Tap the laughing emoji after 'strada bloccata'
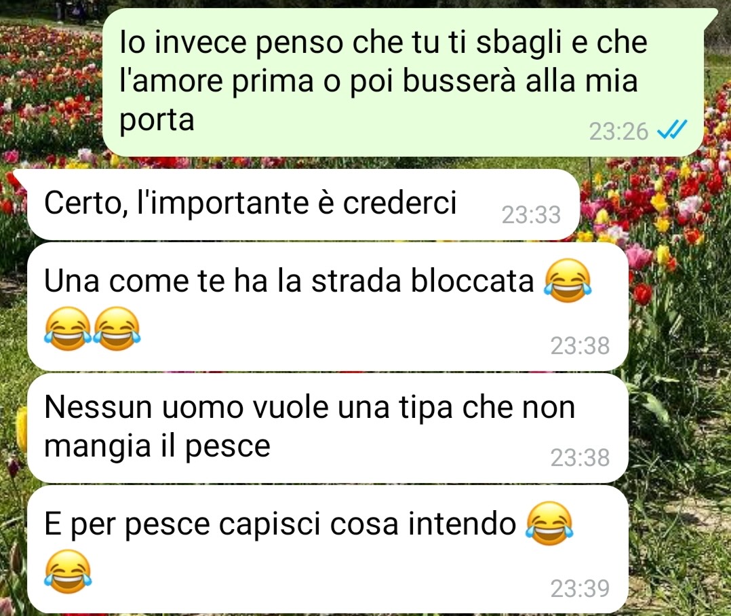The width and height of the screenshot is (731, 616). 568,281
